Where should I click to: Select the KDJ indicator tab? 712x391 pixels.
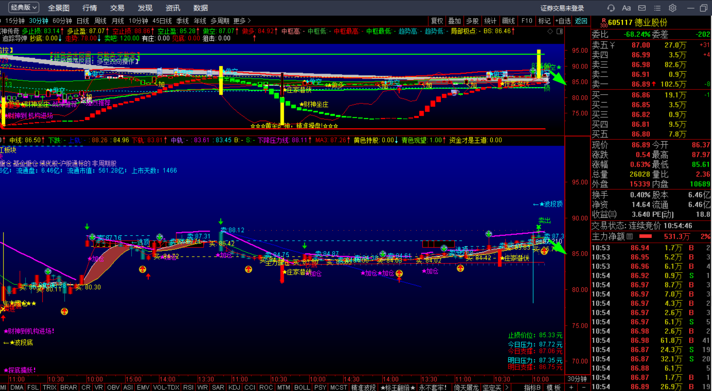click(234, 387)
